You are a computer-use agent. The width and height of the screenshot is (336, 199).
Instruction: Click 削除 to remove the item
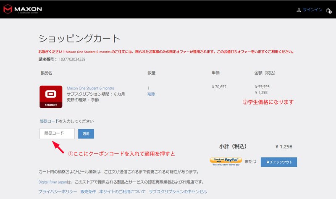[x=151, y=94]
